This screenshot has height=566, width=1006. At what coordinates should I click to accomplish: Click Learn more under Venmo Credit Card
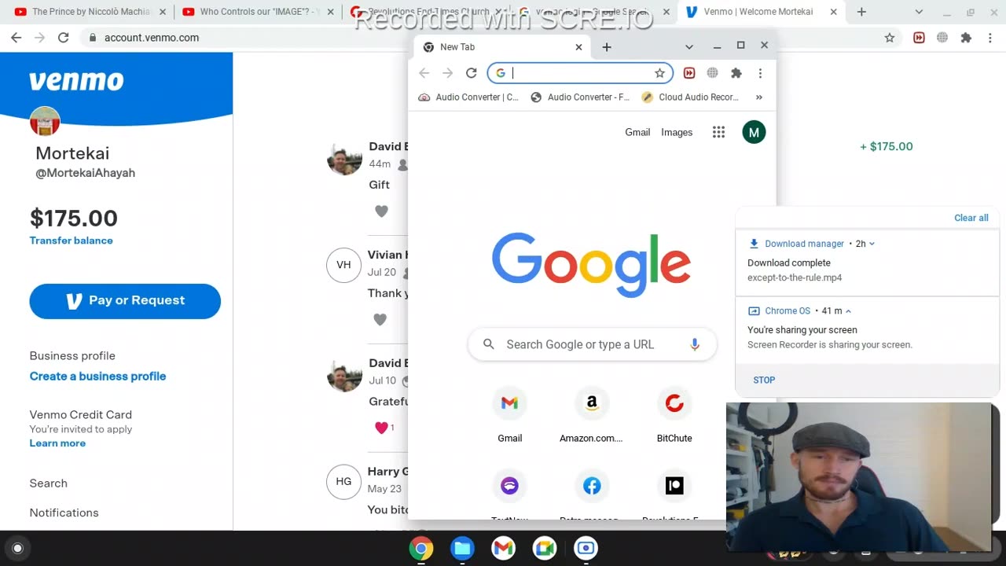[x=57, y=443]
